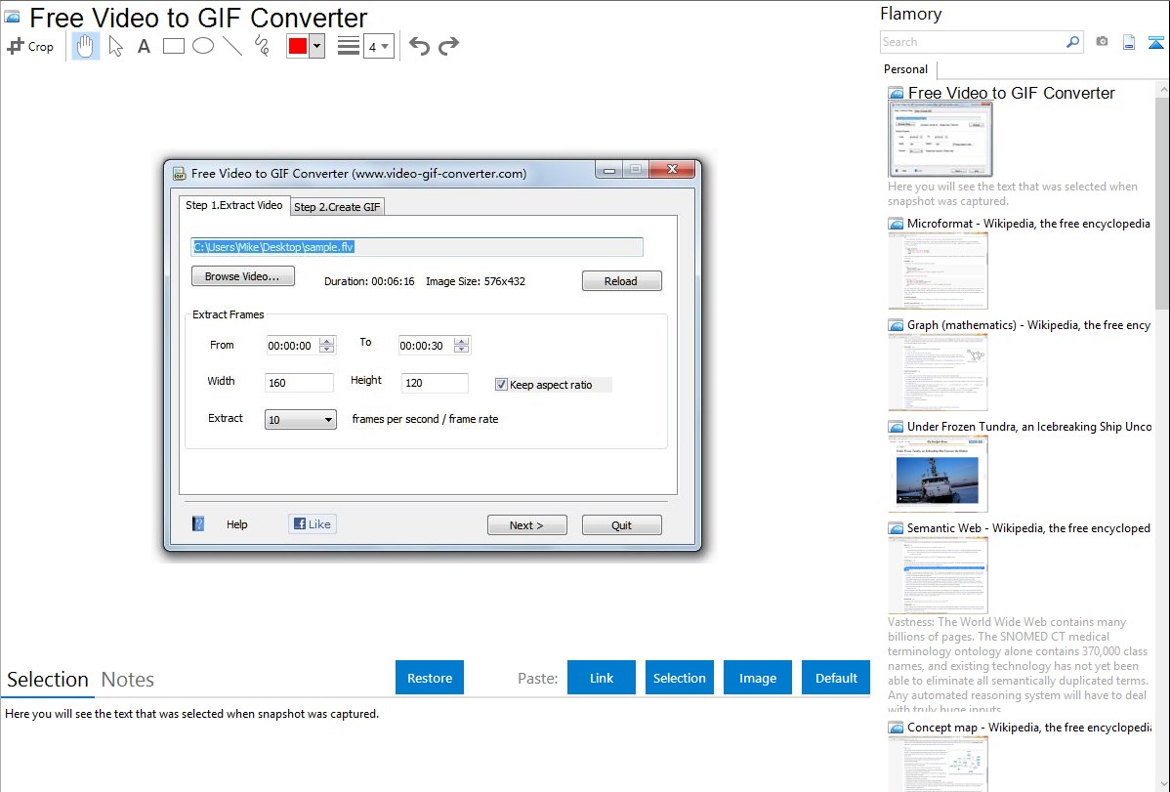Image resolution: width=1170 pixels, height=792 pixels.
Task: Click the Next > button
Action: click(526, 525)
